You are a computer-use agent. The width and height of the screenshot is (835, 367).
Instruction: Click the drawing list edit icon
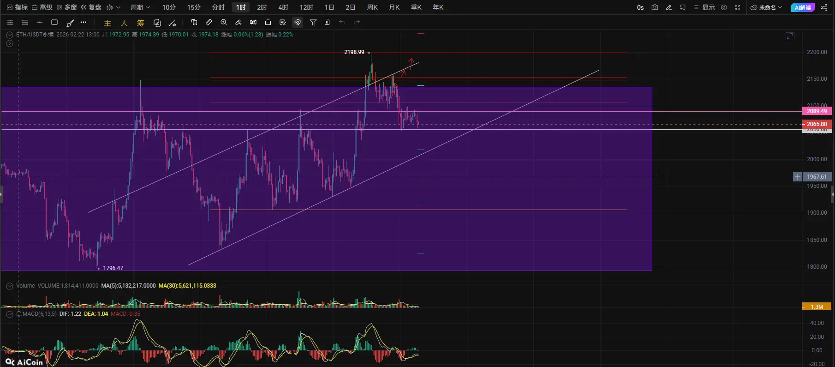[283, 22]
